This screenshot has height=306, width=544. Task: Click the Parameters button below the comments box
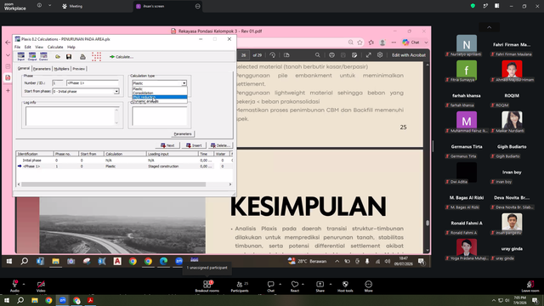(x=183, y=134)
